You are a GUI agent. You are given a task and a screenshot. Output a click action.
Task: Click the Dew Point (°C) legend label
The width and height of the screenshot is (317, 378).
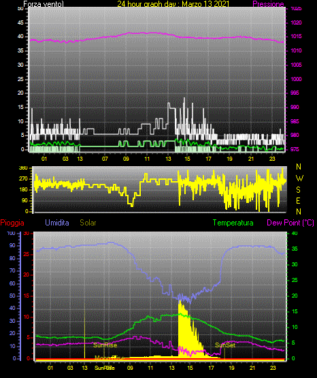click(290, 223)
